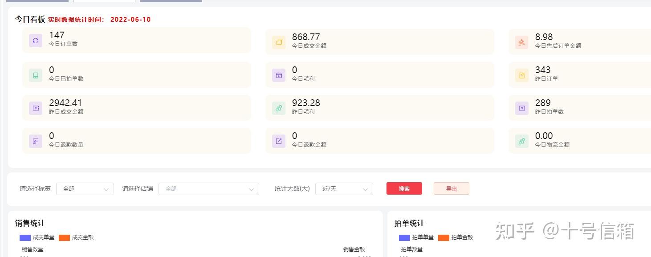Click the 导出 button

452,188
